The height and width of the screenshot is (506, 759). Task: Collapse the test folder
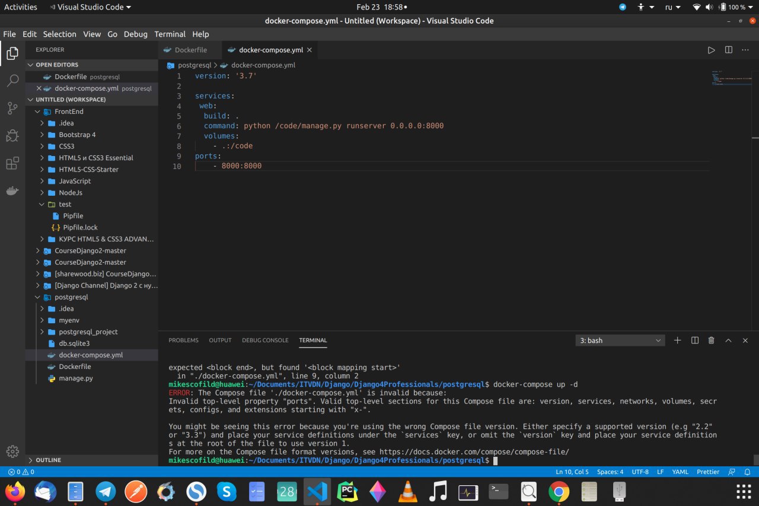(92, 204)
